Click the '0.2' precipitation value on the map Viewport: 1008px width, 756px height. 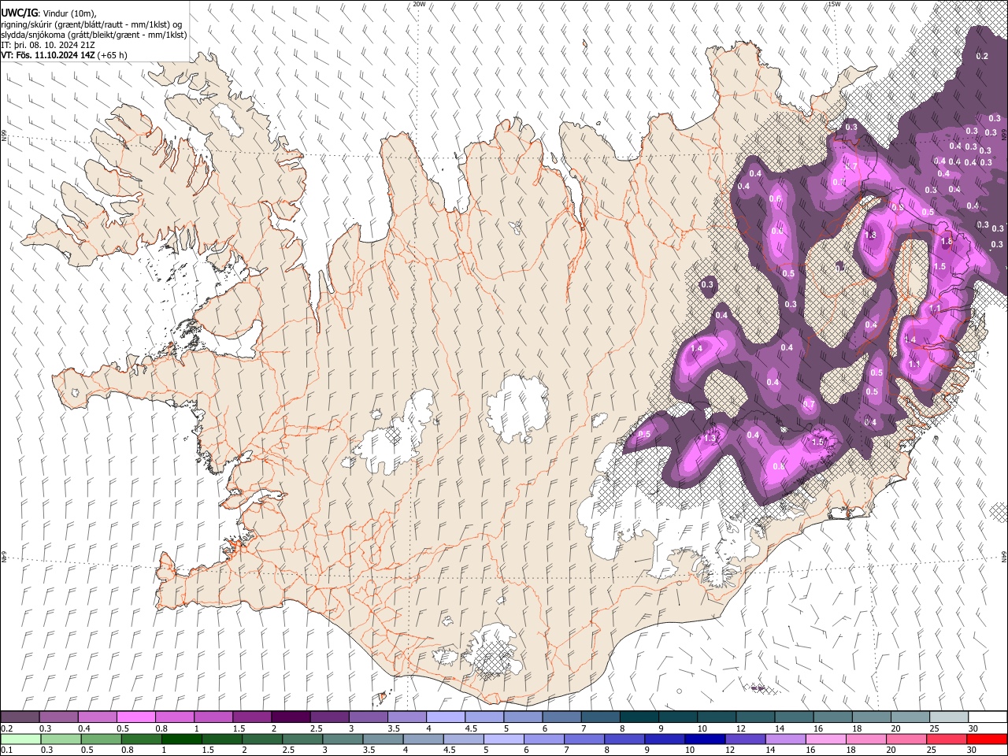click(x=981, y=56)
